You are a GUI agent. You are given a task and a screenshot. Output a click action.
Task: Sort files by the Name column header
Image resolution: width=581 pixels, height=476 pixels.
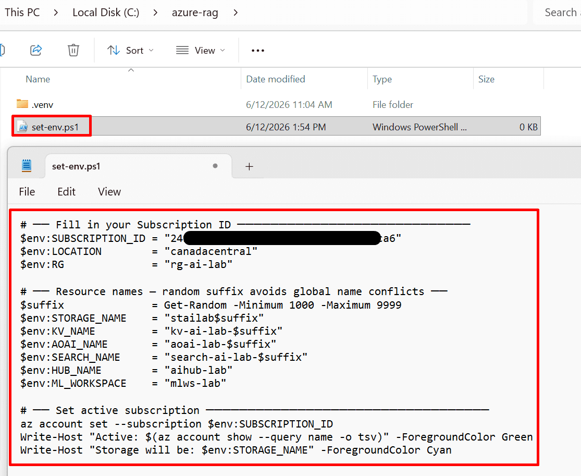coord(38,79)
